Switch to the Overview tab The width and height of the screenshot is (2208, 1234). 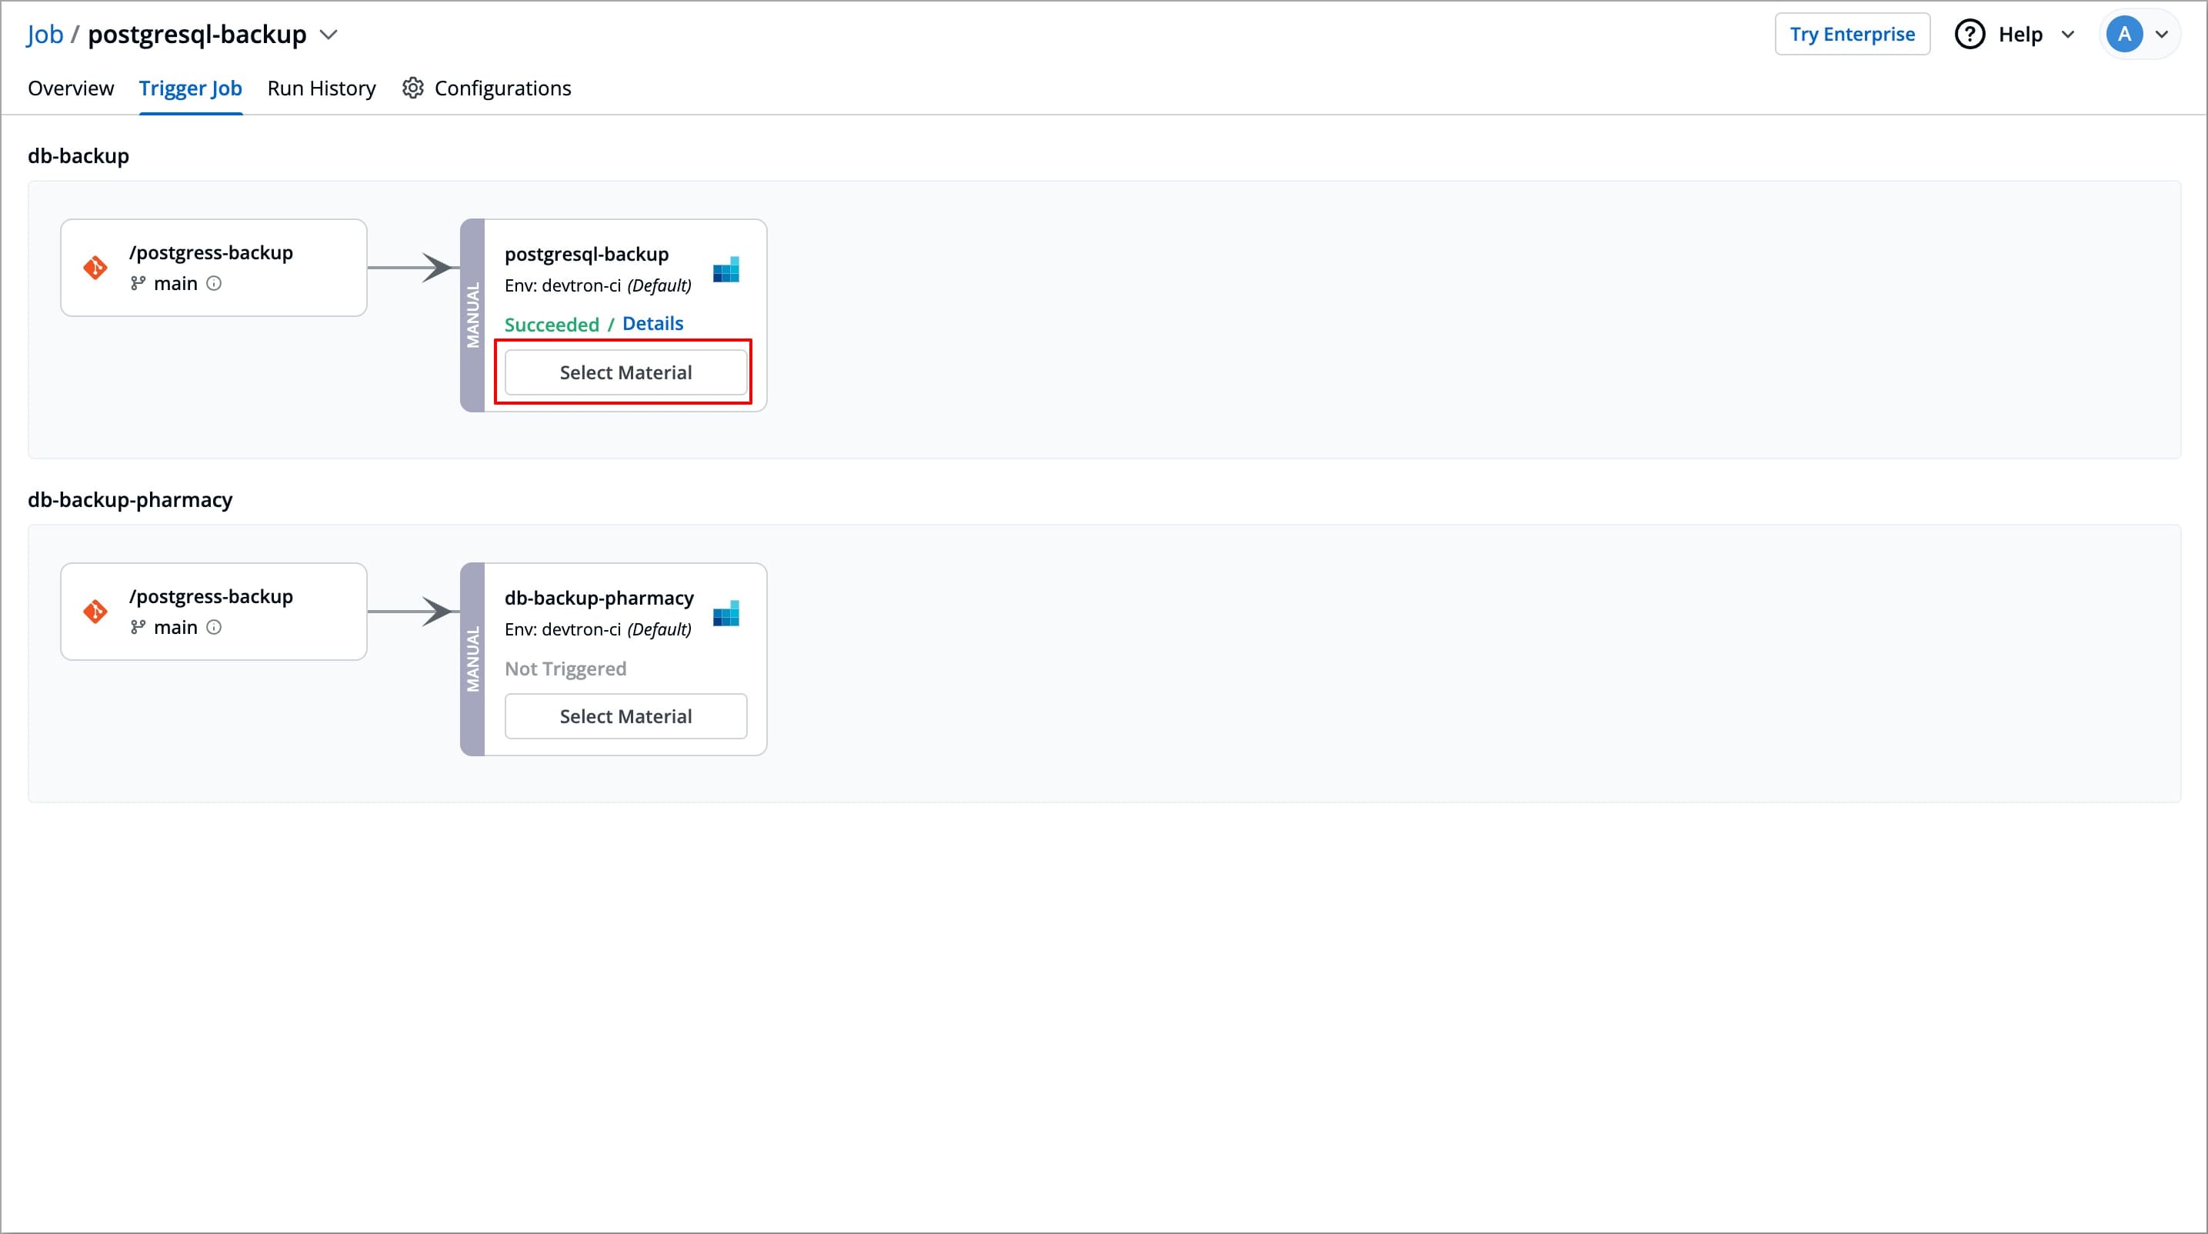tap(70, 88)
